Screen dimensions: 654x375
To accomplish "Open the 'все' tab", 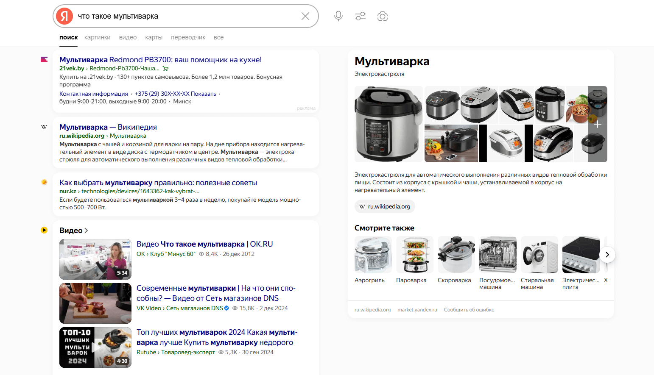I will (x=219, y=37).
